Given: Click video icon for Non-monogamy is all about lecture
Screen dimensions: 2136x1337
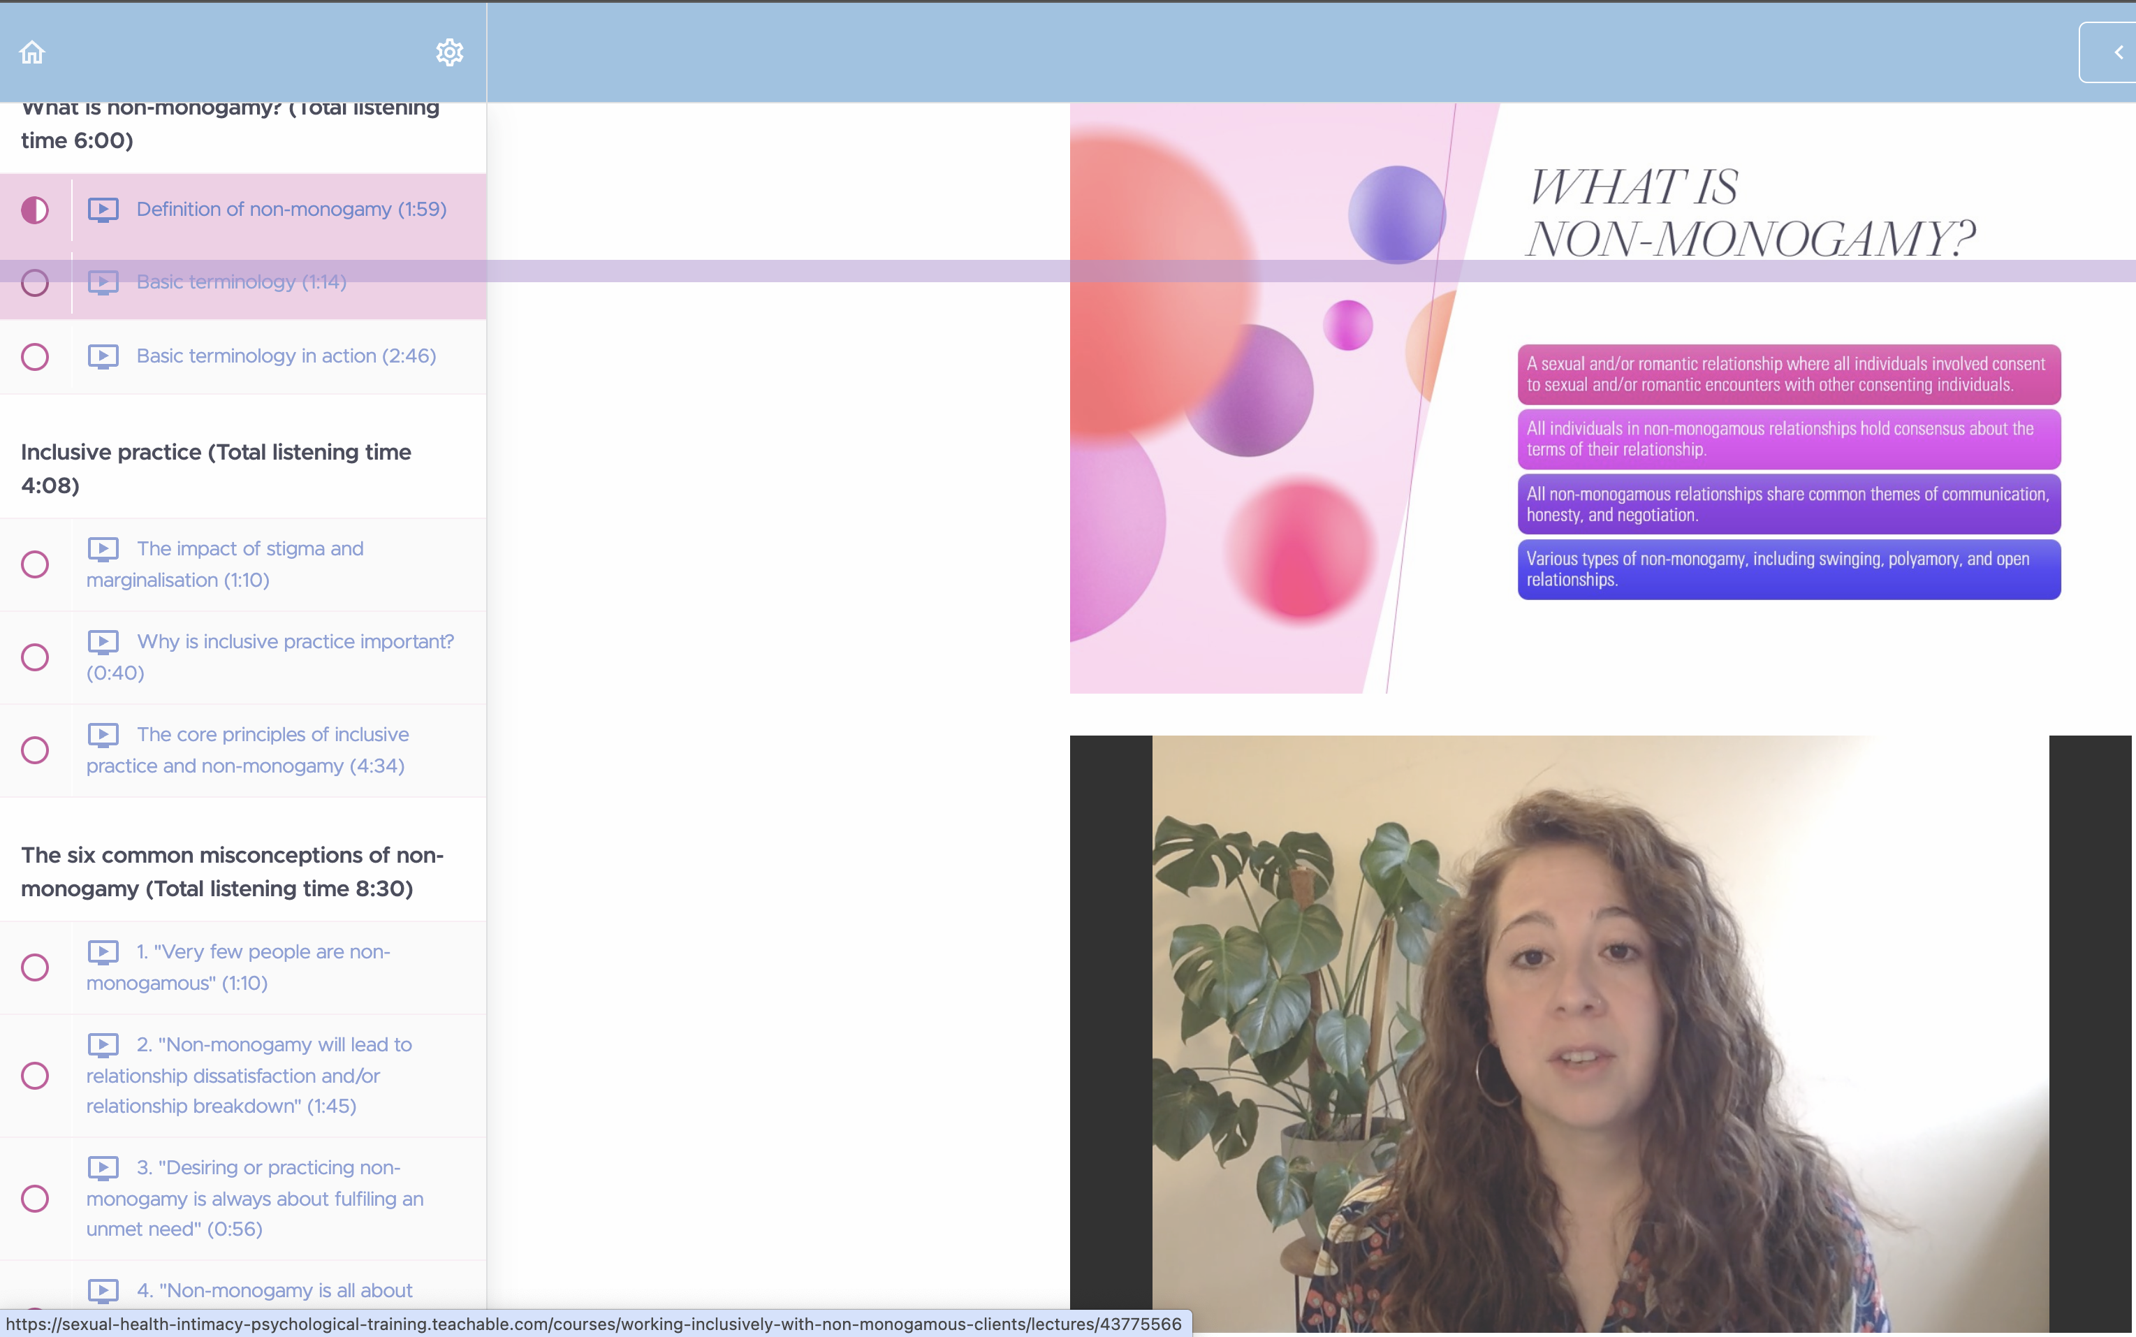Looking at the screenshot, I should click(x=103, y=1291).
